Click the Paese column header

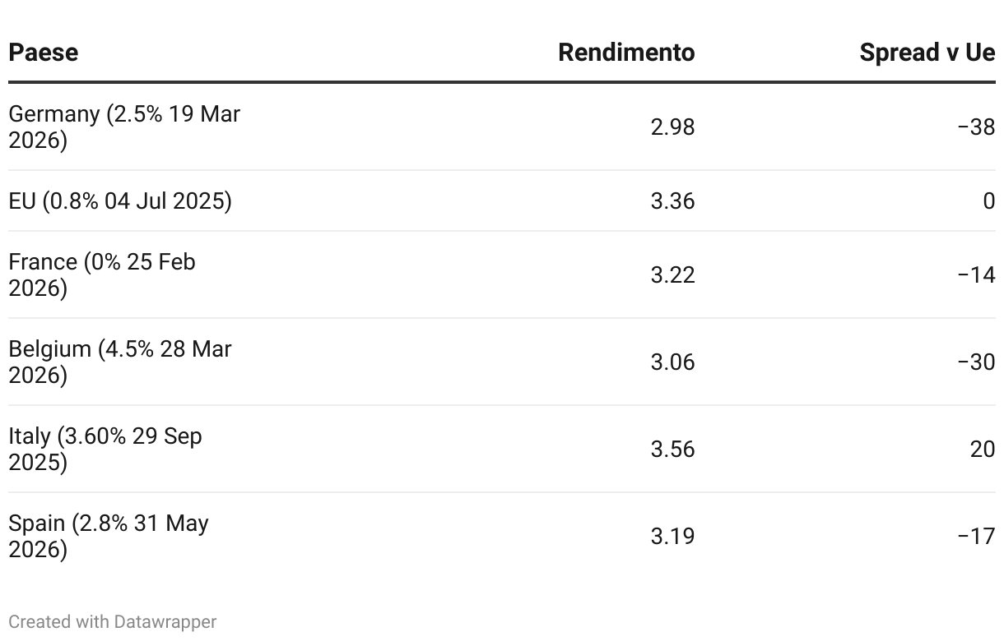point(44,53)
